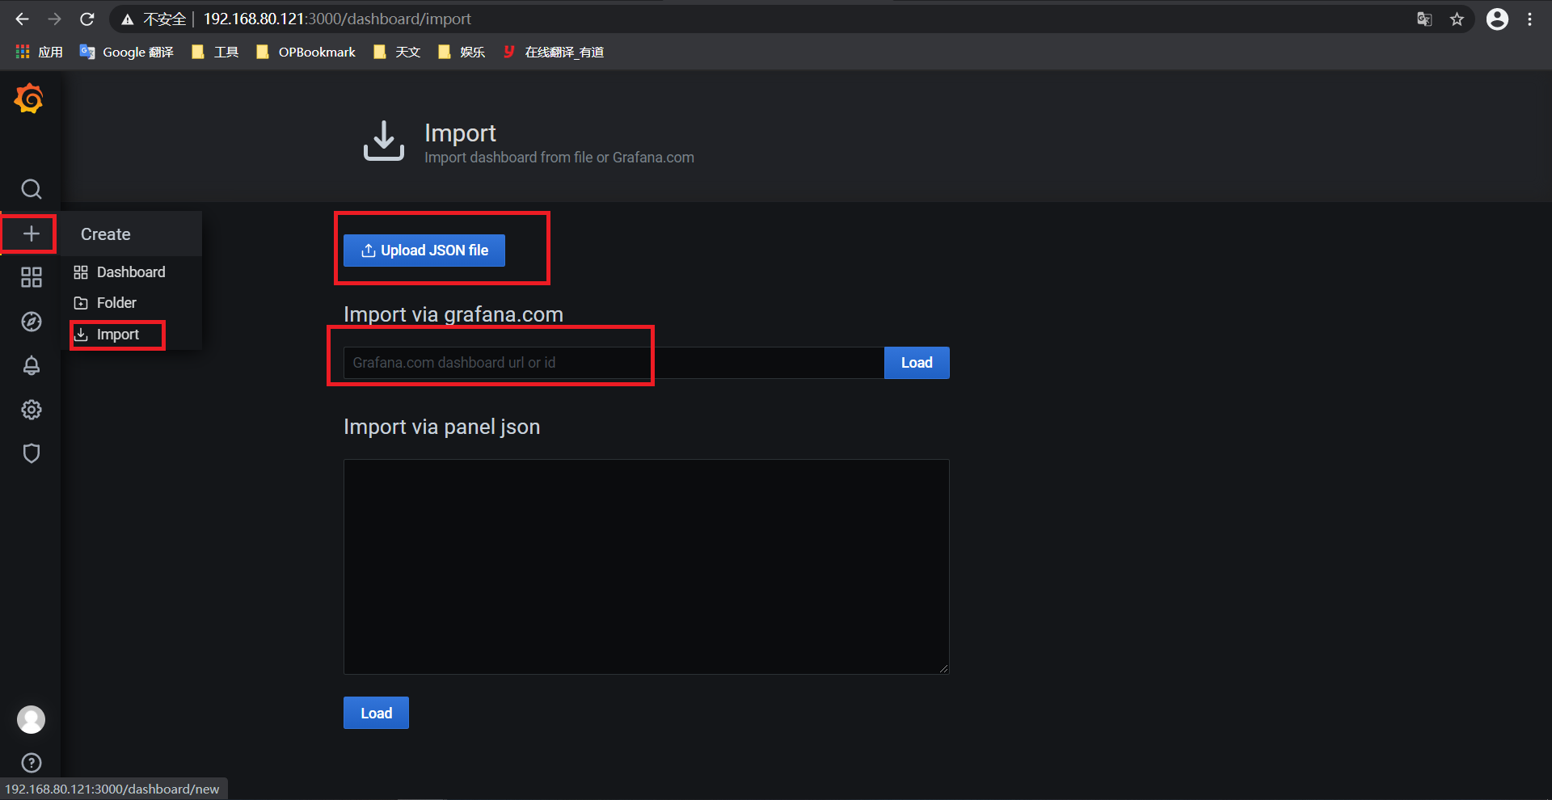Click Load next to grafana.com field

pyautogui.click(x=917, y=363)
